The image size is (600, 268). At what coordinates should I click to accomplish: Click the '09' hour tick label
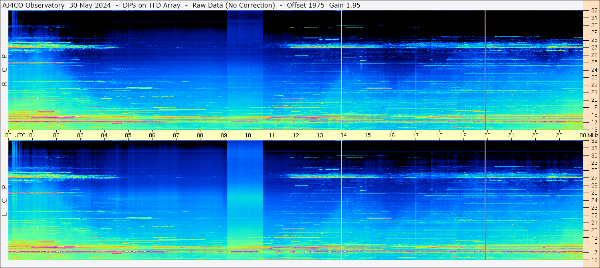224,135
